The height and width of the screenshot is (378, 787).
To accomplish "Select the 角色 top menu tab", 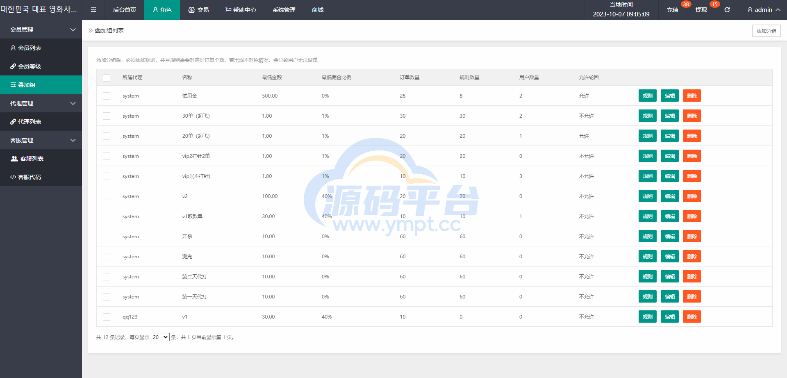I will pyautogui.click(x=162, y=10).
